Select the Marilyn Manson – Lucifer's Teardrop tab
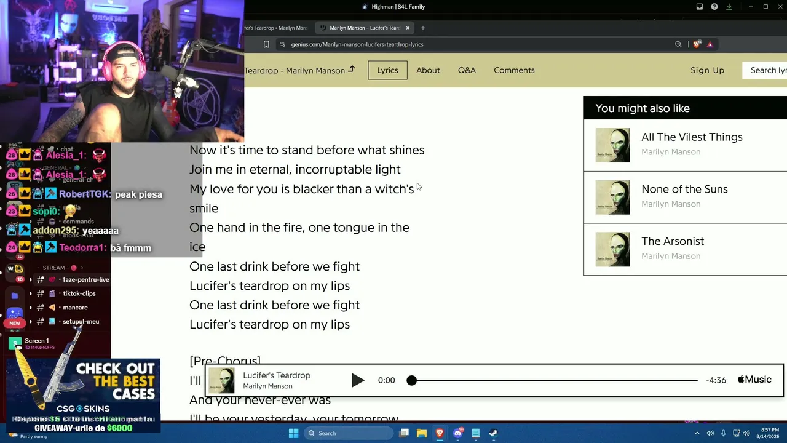Screen dimensions: 787x443 365,28
